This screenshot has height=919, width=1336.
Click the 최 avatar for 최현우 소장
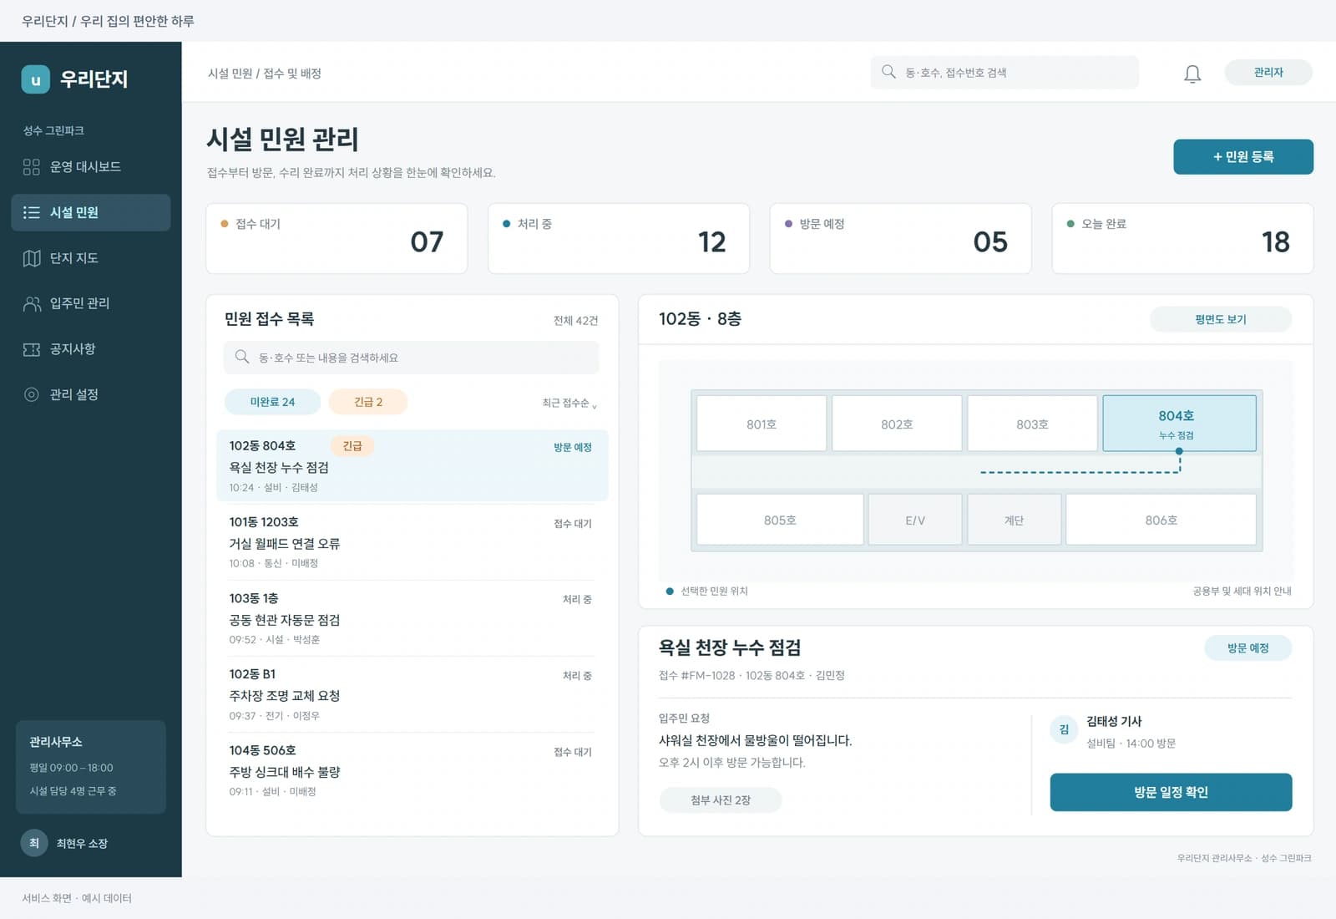(34, 843)
